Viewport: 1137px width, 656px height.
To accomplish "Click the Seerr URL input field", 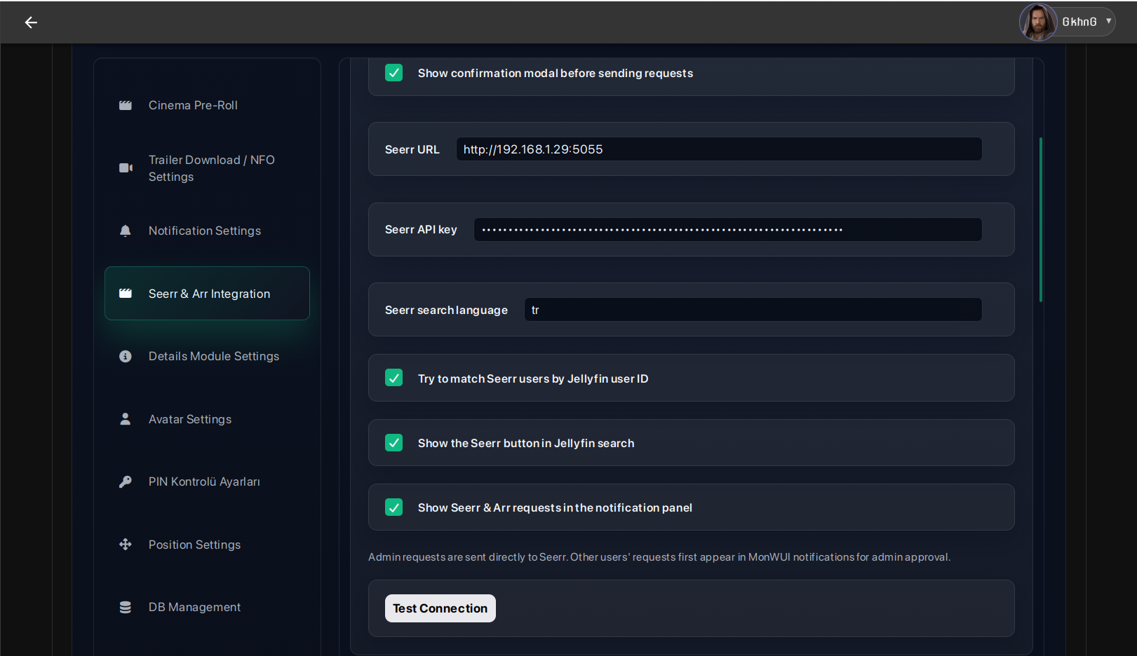I will pyautogui.click(x=719, y=149).
